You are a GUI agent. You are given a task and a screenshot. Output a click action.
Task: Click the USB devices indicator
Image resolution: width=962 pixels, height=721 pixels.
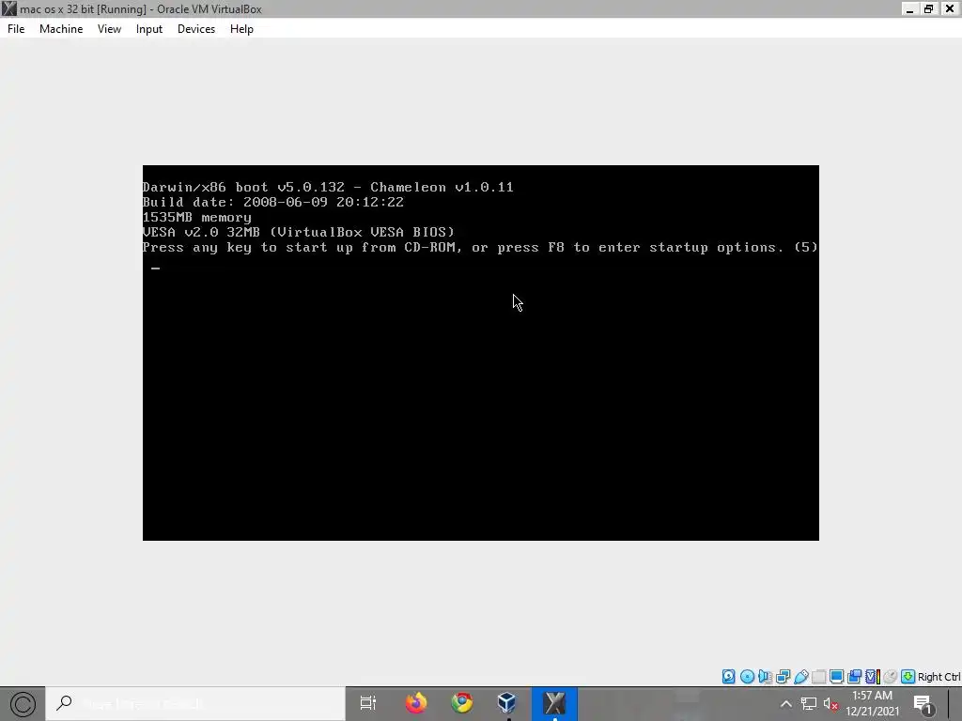click(800, 676)
